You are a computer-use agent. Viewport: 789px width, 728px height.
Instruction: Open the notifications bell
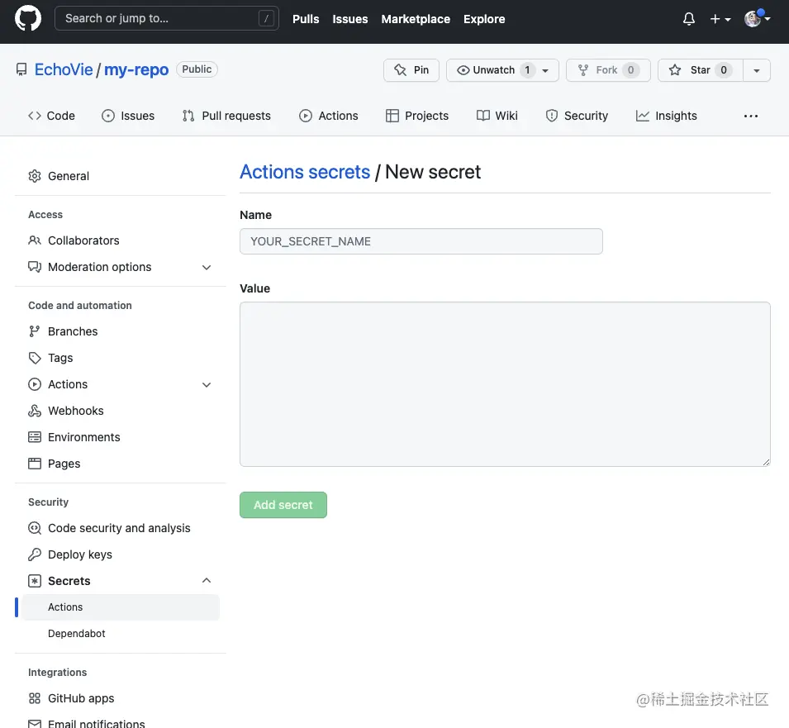[x=689, y=19]
